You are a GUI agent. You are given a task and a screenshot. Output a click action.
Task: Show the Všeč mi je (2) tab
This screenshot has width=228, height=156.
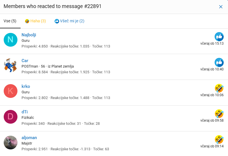tap(69, 21)
